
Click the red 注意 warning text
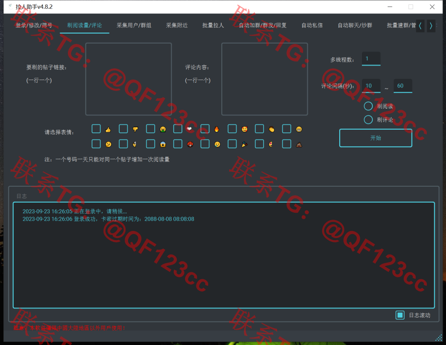point(69,328)
